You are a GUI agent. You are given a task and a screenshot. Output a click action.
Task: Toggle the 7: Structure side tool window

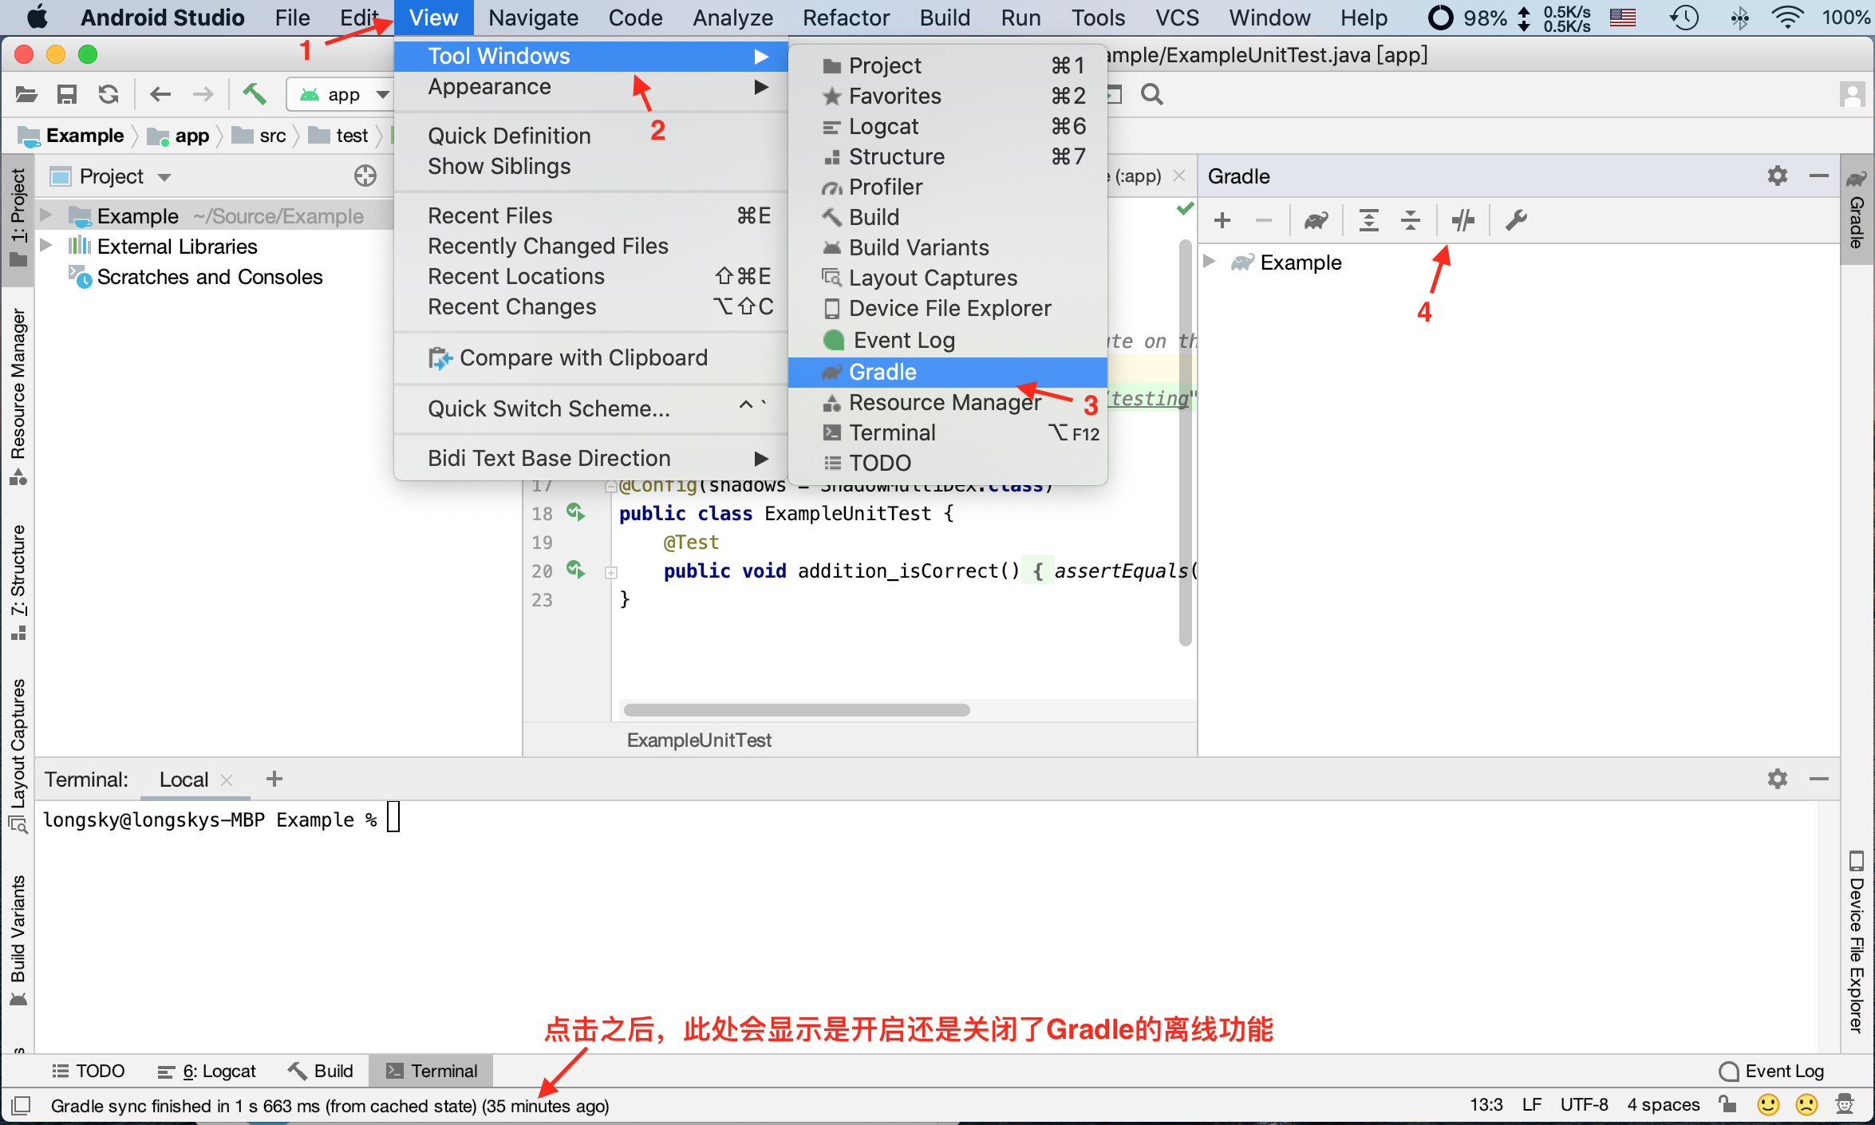[x=18, y=582]
